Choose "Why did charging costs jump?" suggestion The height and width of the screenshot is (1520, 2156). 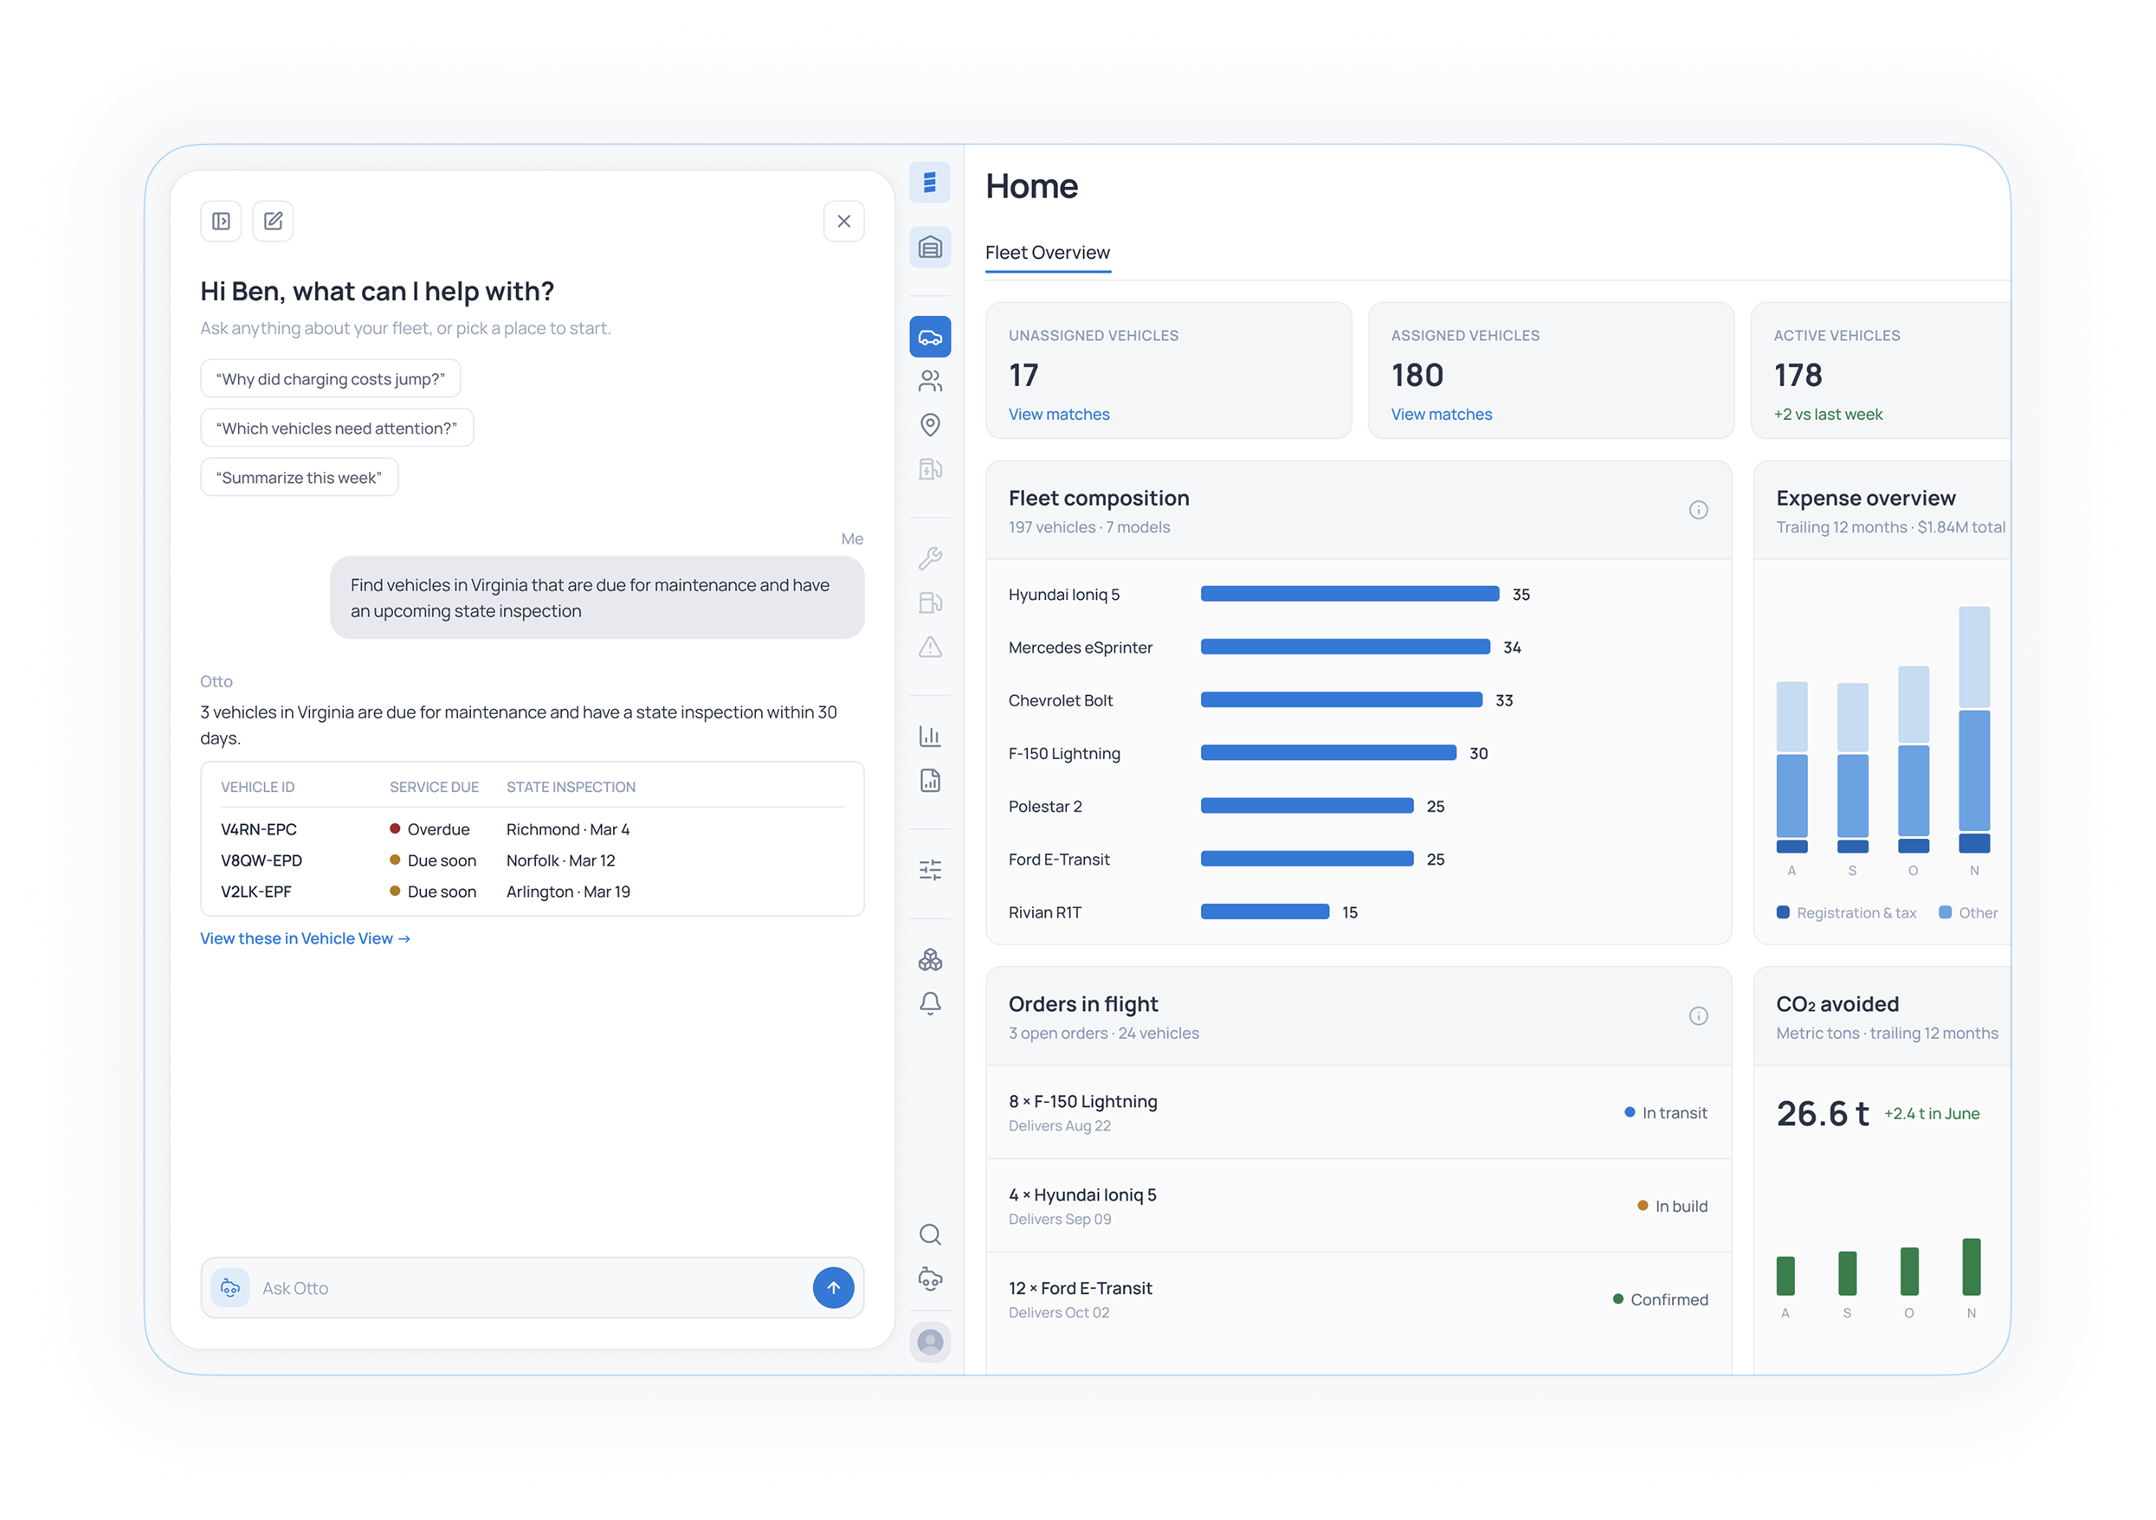coord(331,379)
